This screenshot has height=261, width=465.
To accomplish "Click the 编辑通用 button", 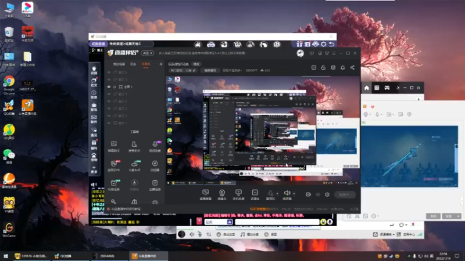I will point(210,70).
